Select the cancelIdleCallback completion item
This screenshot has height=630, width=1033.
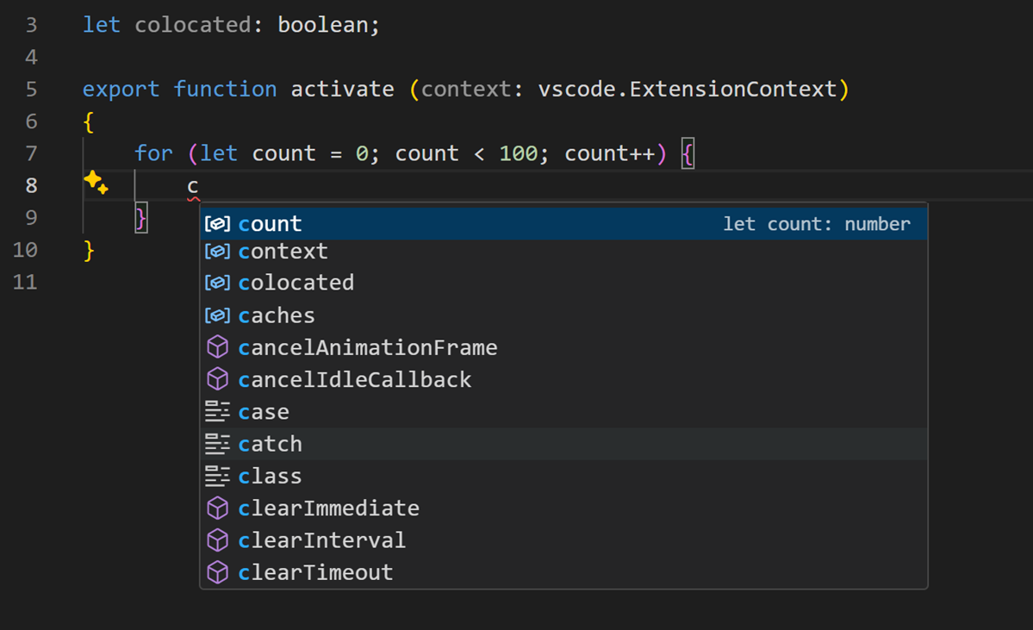(354, 379)
